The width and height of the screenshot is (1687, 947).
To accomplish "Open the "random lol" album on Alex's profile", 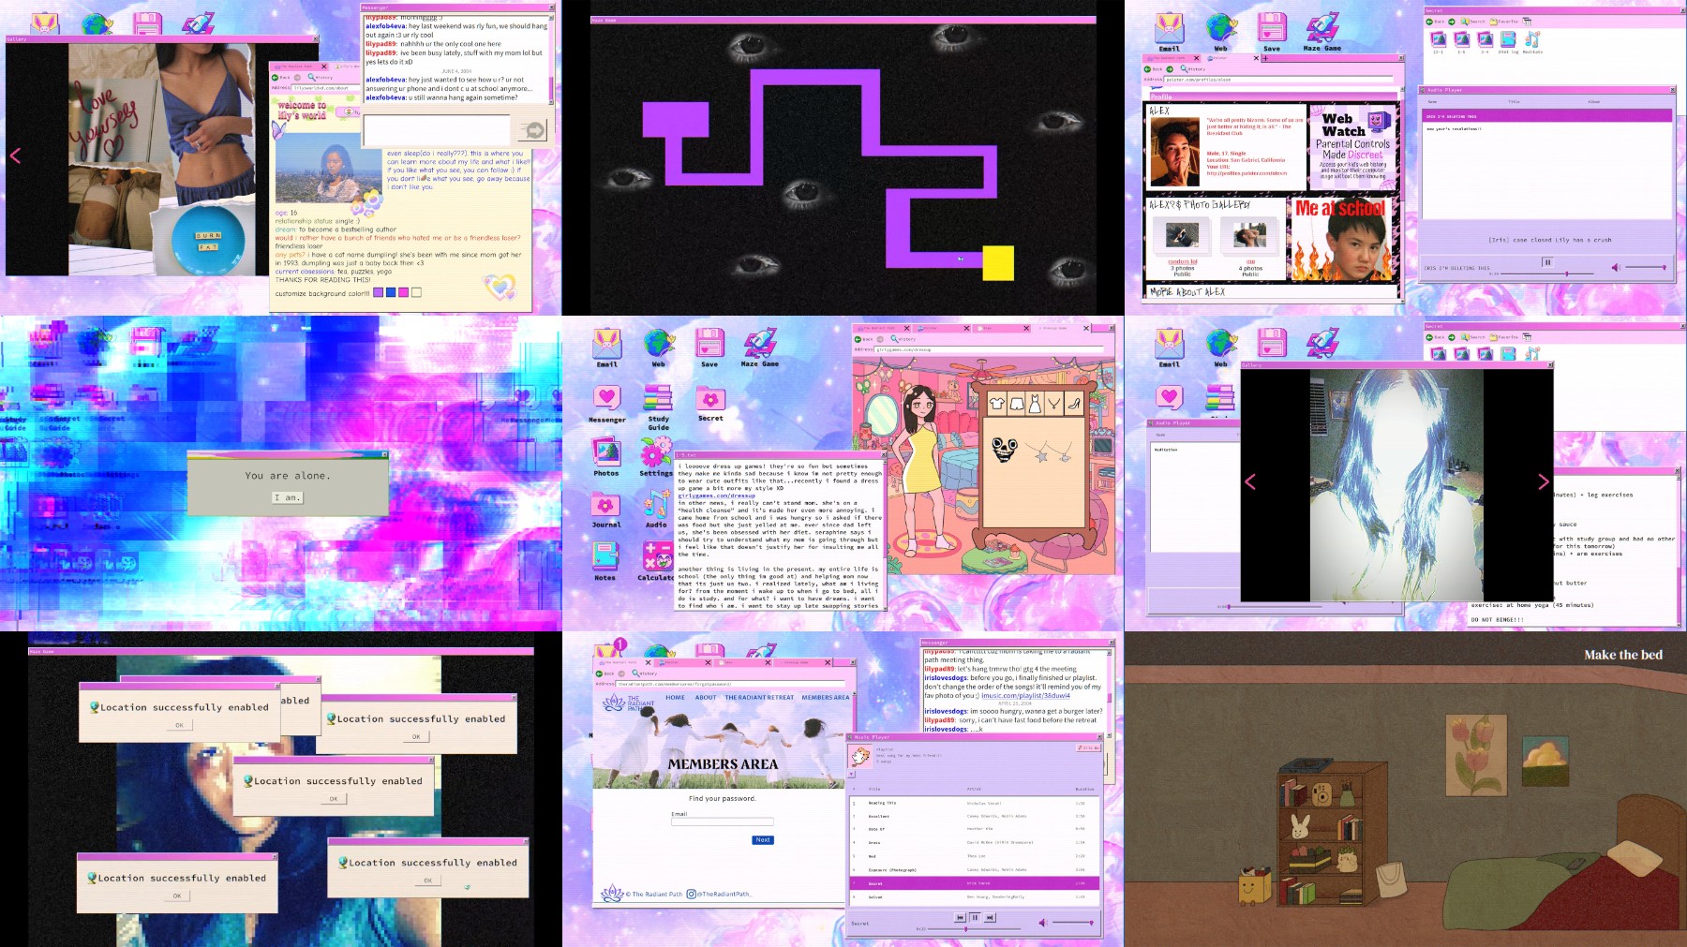I will point(1183,262).
